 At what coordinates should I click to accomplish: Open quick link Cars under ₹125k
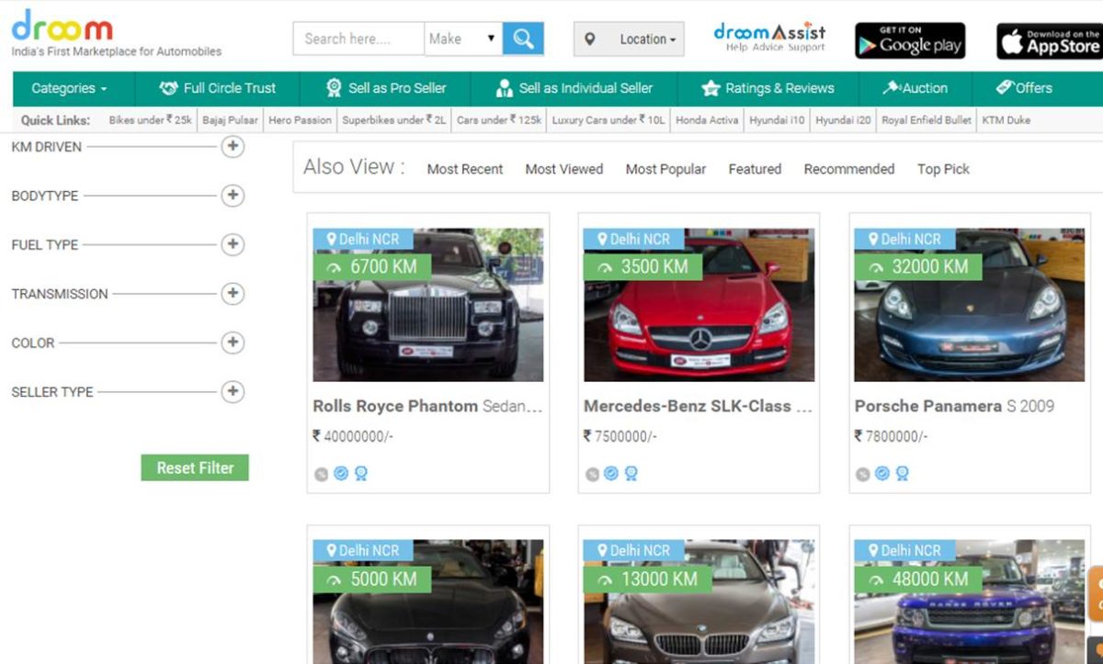click(x=499, y=120)
